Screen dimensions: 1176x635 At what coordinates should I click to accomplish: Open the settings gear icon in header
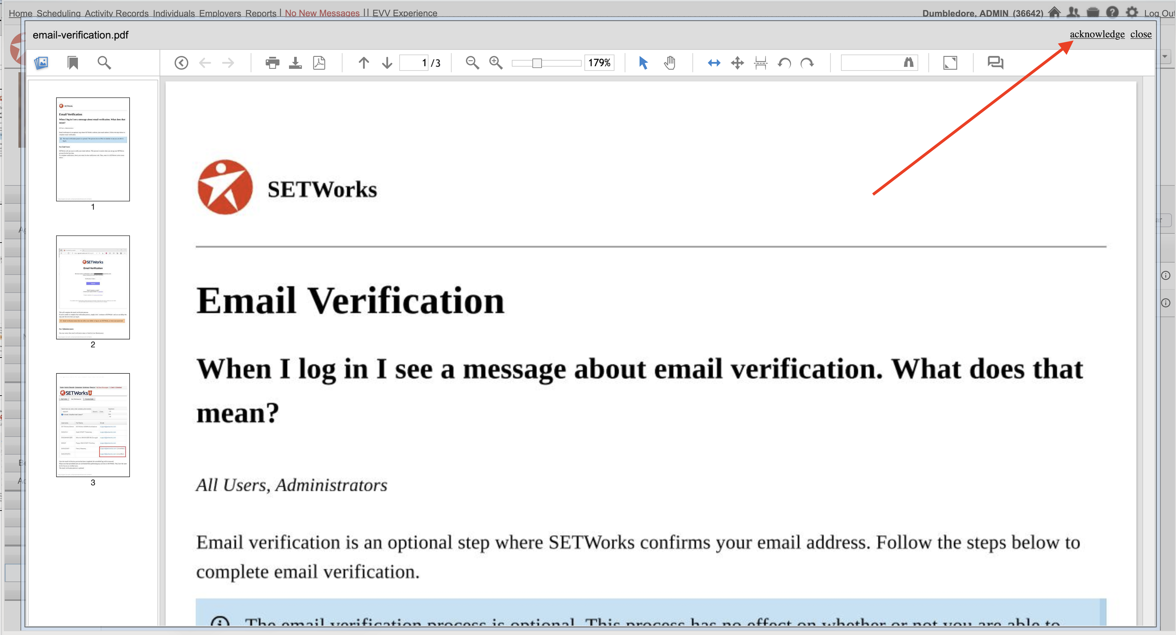(1132, 12)
